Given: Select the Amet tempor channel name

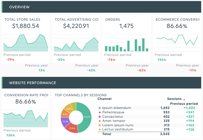Looking at the screenshot, I should point(114,121).
